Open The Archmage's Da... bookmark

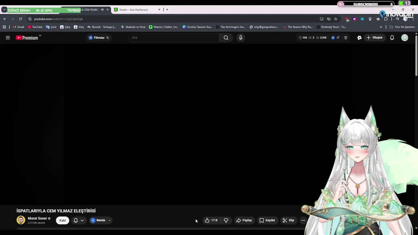[x=230, y=27]
